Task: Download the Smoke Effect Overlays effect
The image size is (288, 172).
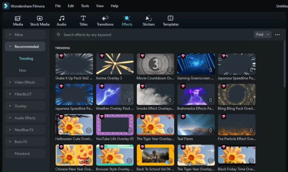Action: pyautogui.click(x=170, y=100)
